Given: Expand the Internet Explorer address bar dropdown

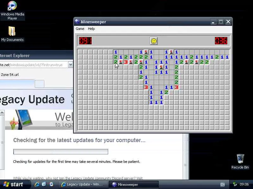Looking at the screenshot, I should [70, 65].
